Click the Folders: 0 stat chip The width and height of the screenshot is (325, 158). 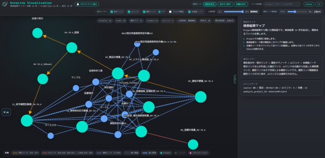click(x=152, y=21)
